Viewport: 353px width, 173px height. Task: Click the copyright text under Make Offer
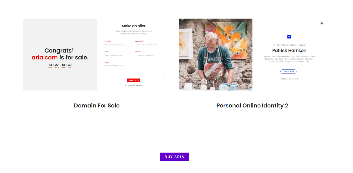134,85
